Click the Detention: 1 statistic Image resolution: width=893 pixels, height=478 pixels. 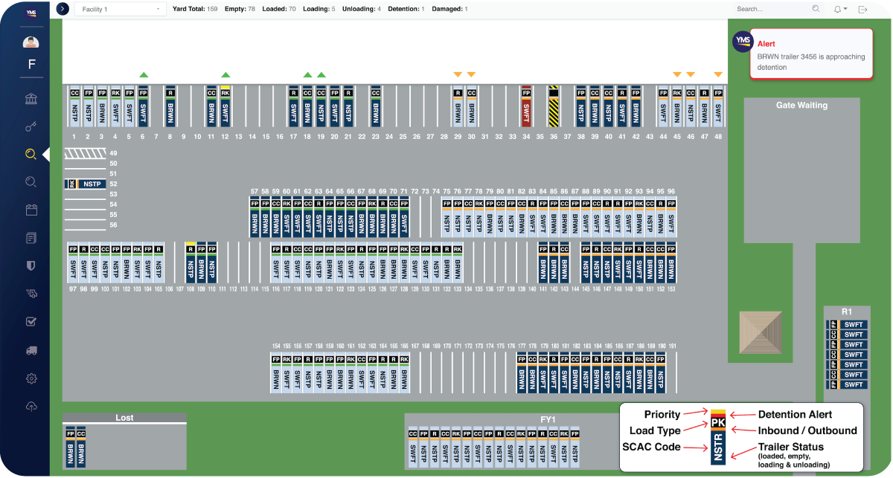click(406, 9)
